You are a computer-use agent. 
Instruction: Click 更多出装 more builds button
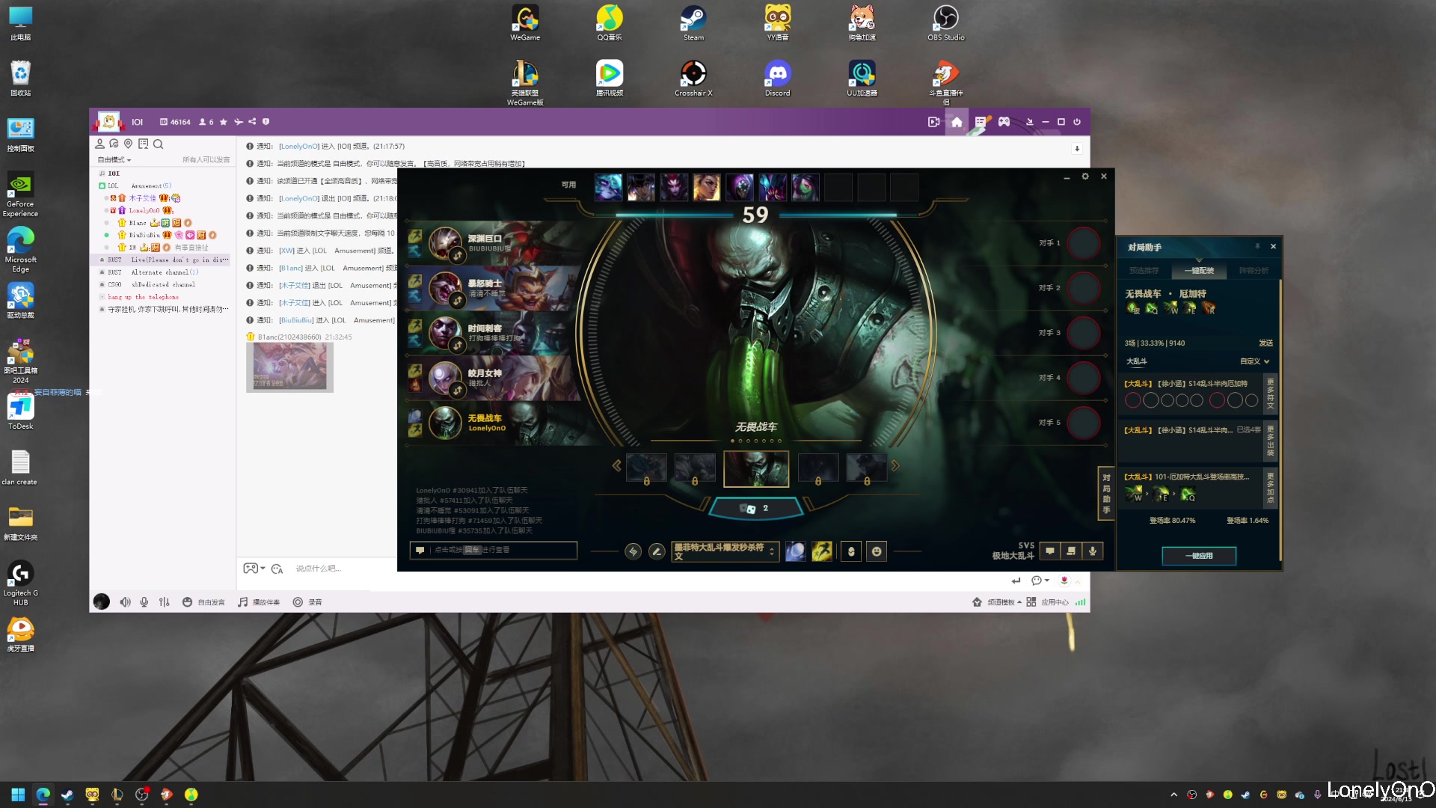(x=1270, y=441)
